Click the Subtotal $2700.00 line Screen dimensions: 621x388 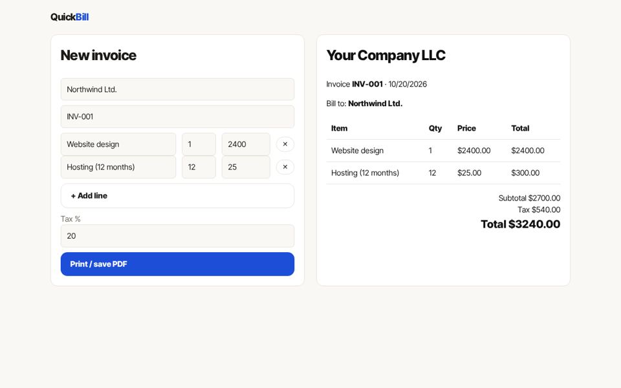coord(529,198)
